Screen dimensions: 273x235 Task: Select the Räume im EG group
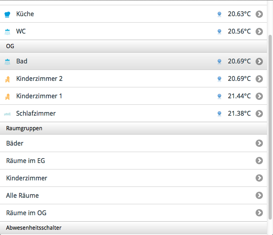tap(133, 161)
